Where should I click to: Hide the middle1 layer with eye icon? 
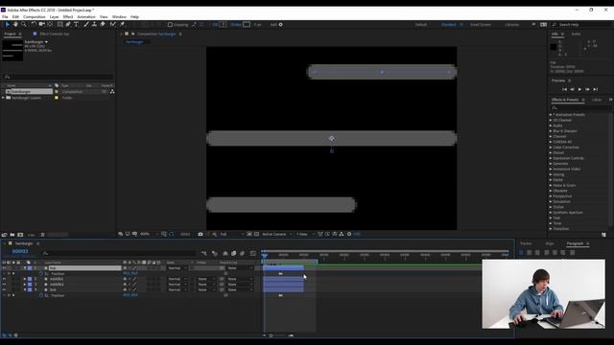(x=4, y=279)
